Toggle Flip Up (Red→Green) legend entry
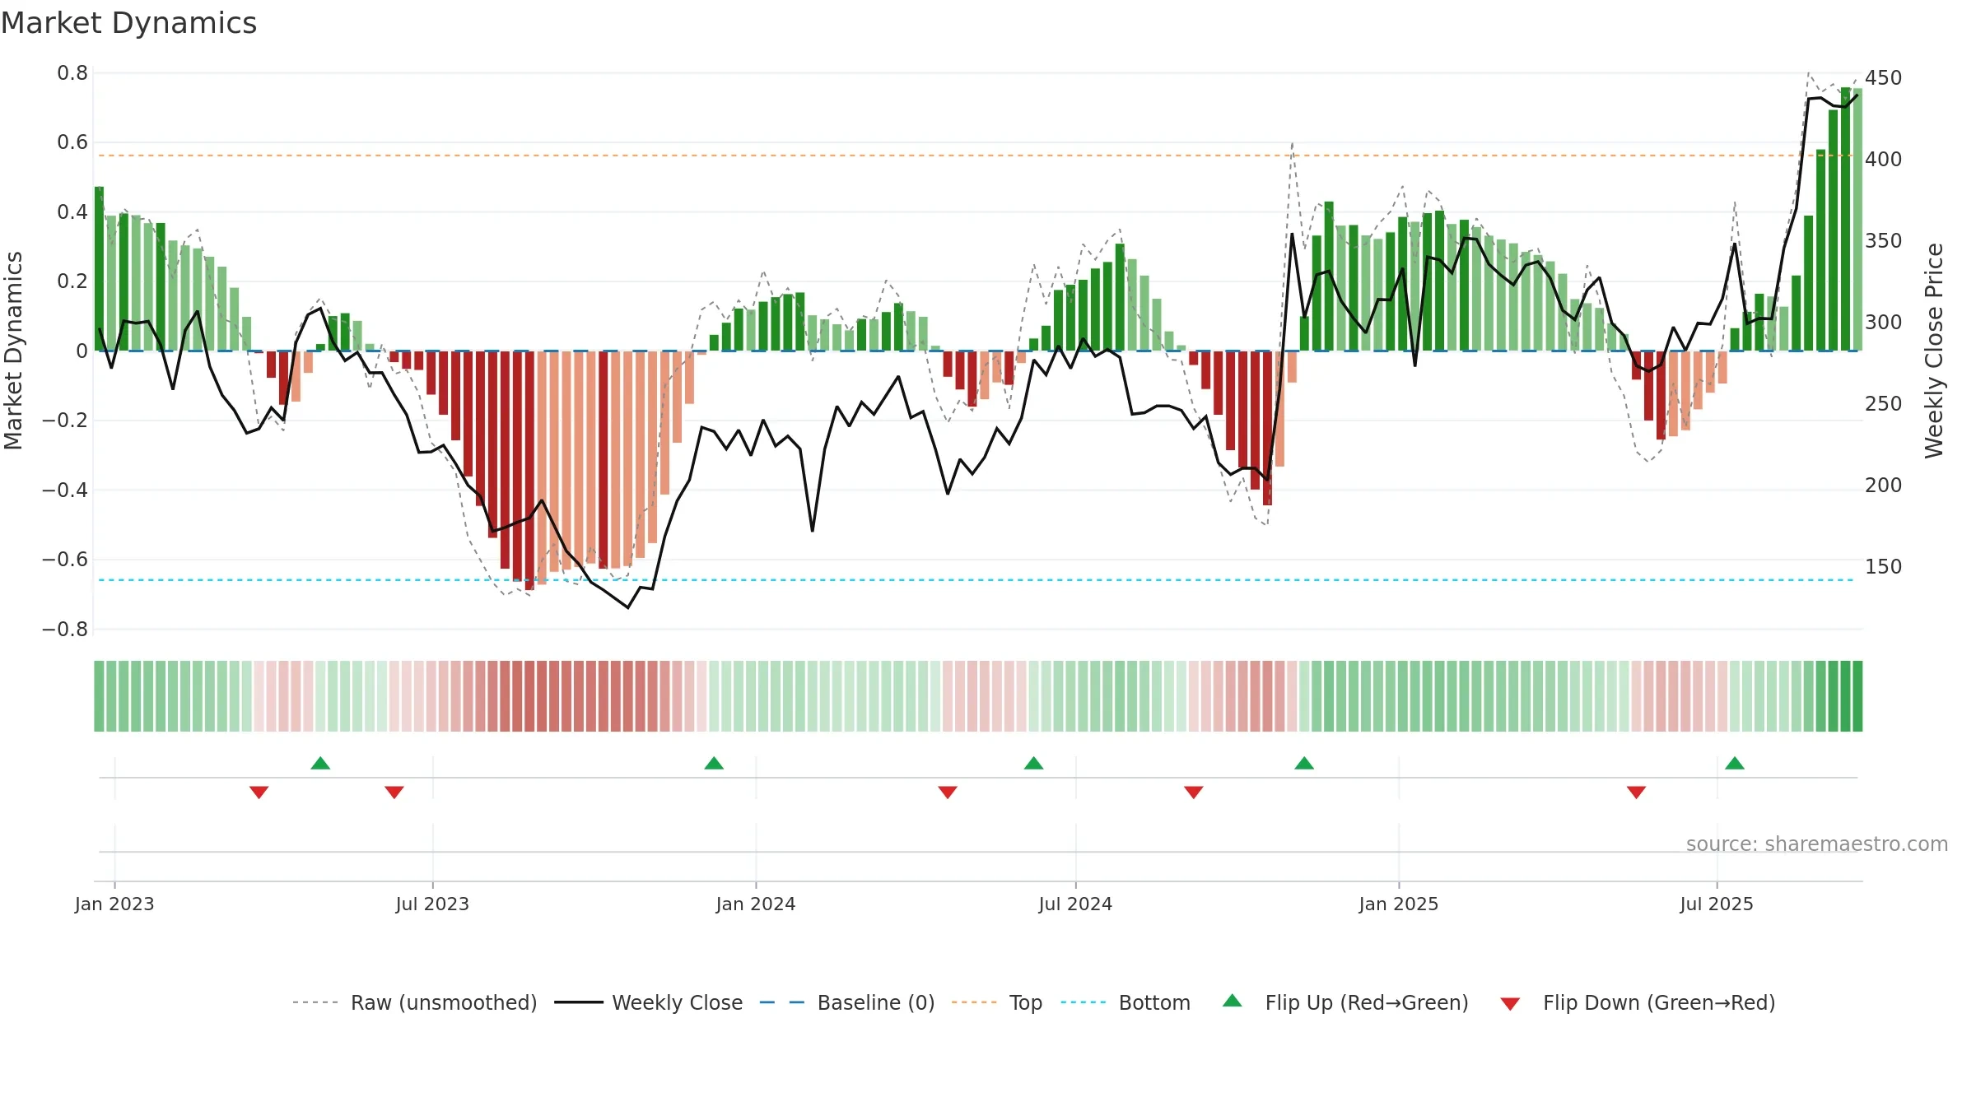Image resolution: width=1976 pixels, height=1111 pixels. click(1346, 1002)
